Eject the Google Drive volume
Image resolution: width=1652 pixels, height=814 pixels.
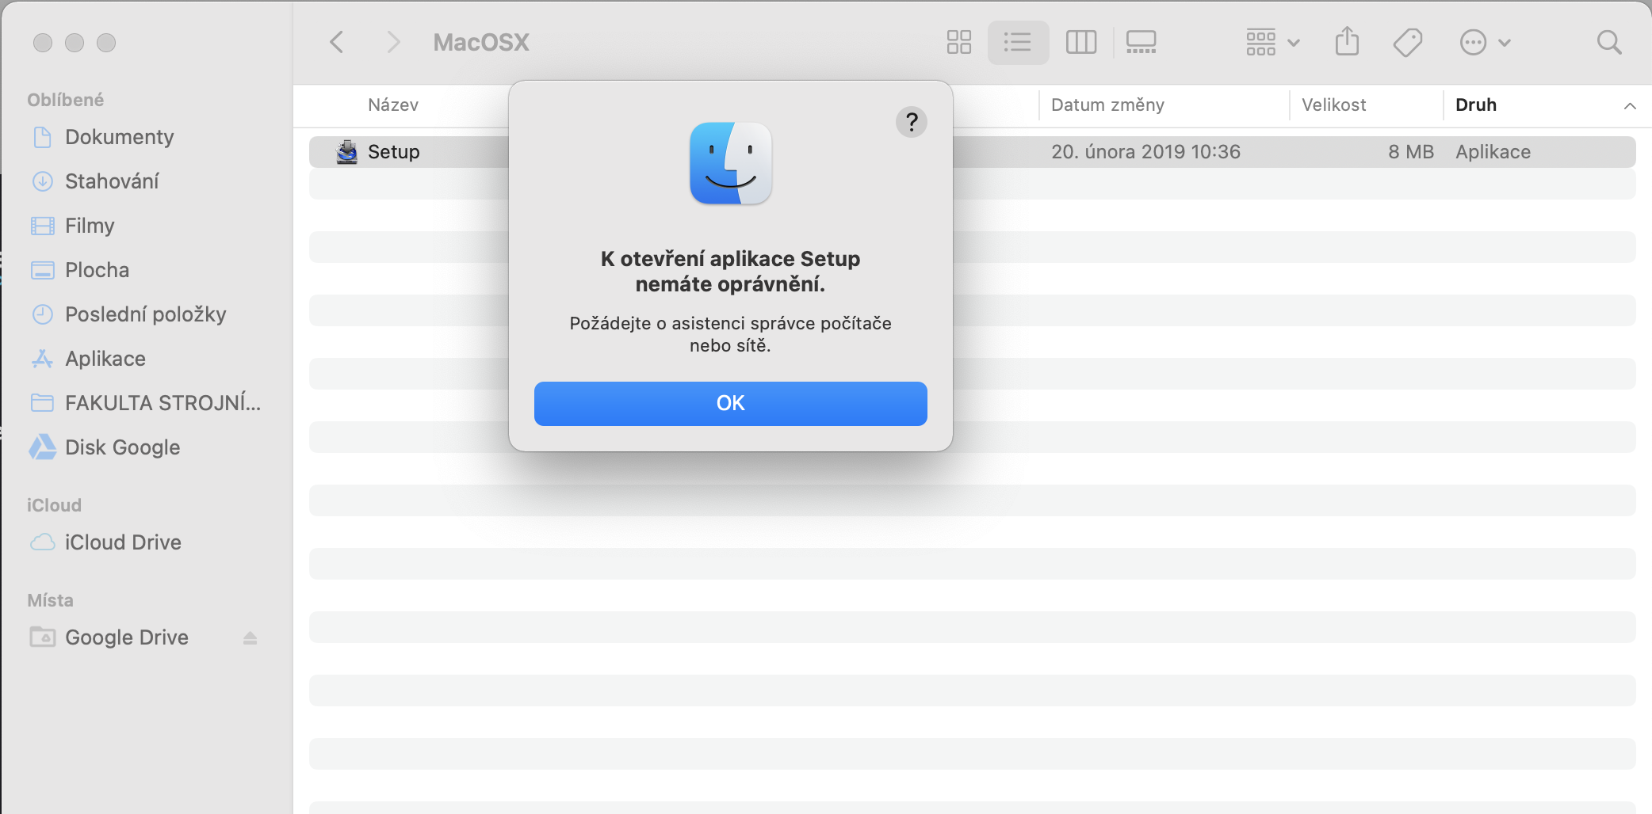tap(250, 637)
